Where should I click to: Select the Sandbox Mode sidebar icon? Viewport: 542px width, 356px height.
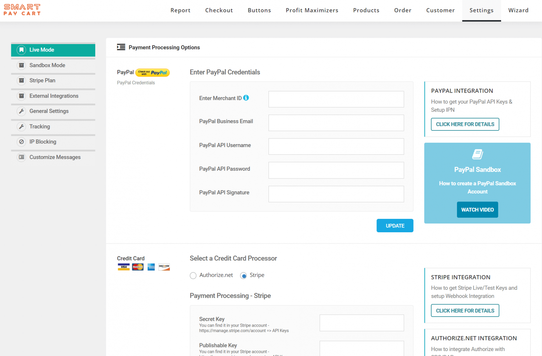coord(21,65)
